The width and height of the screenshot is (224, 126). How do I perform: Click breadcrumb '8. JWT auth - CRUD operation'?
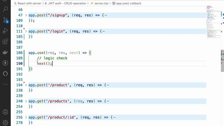pyautogui.click(x=65, y=3)
